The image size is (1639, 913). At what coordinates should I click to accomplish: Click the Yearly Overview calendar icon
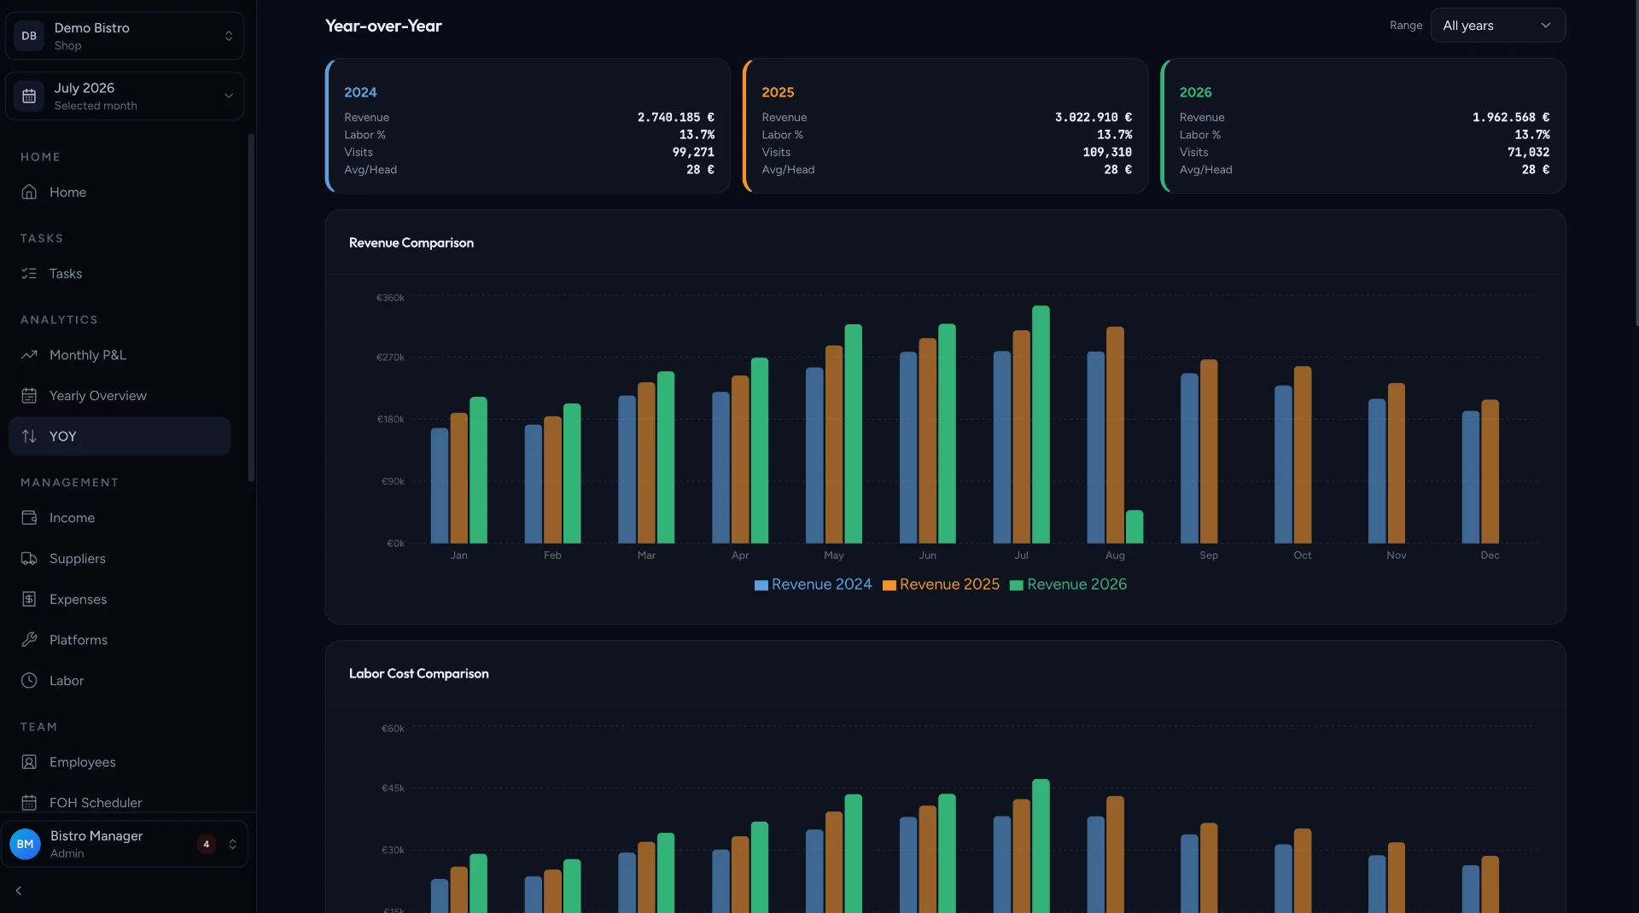pyautogui.click(x=29, y=395)
